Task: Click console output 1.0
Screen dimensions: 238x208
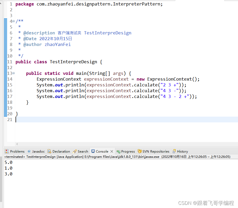Action: [x=8, y=168]
